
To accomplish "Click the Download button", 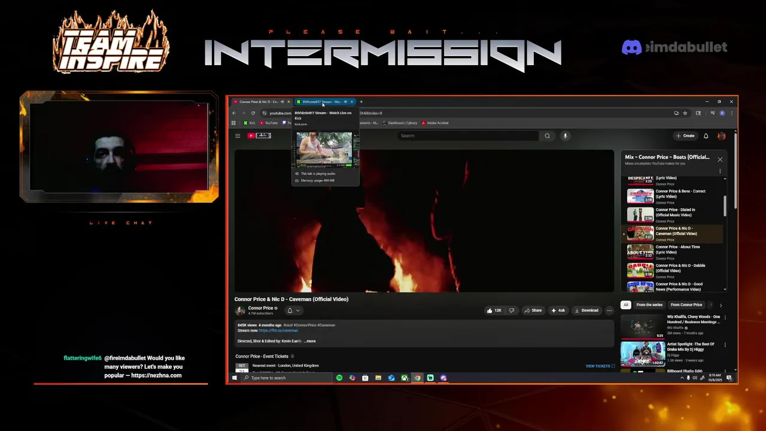I will click(x=586, y=310).
